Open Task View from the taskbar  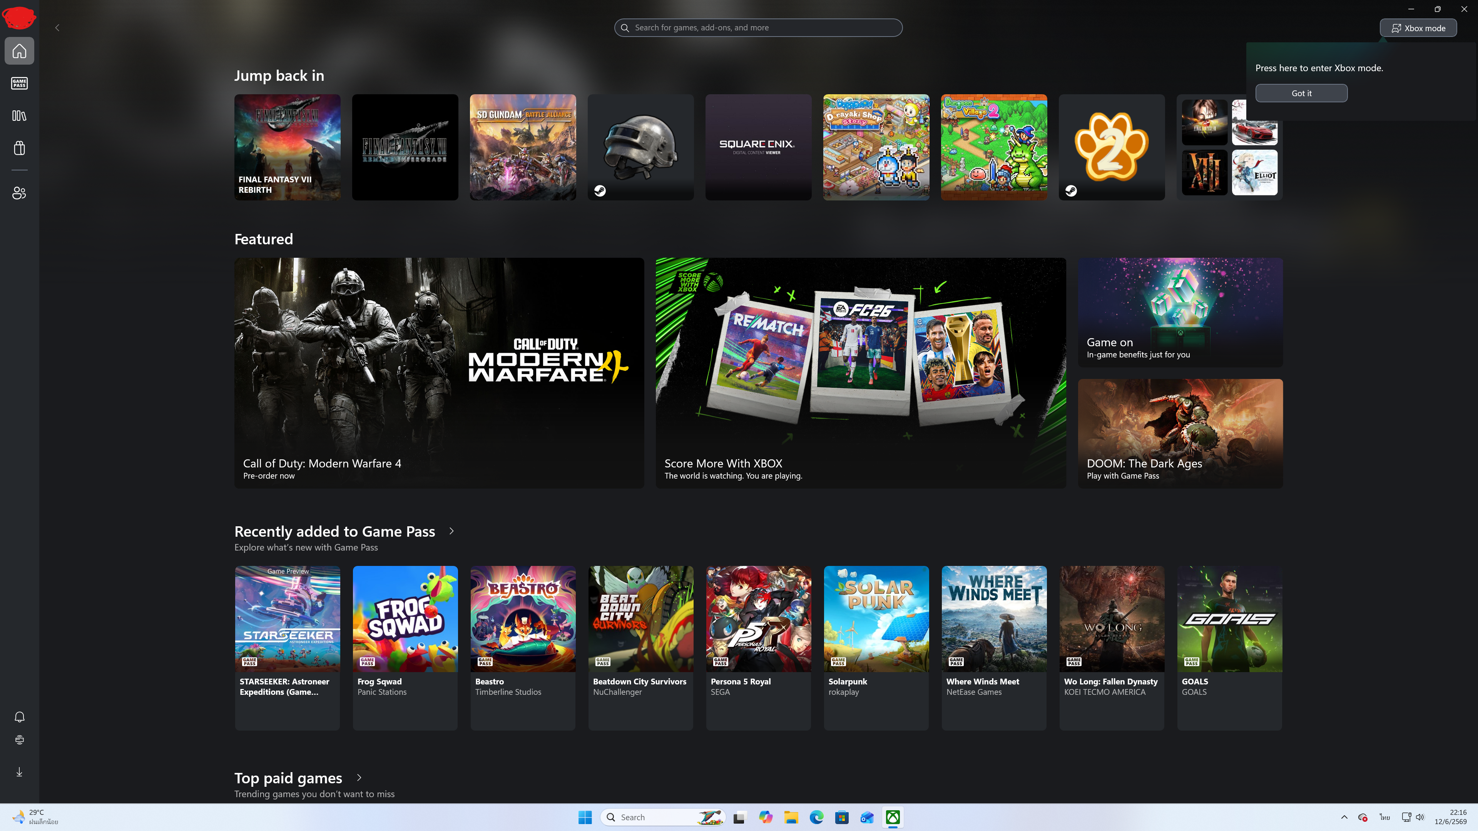[x=739, y=817]
